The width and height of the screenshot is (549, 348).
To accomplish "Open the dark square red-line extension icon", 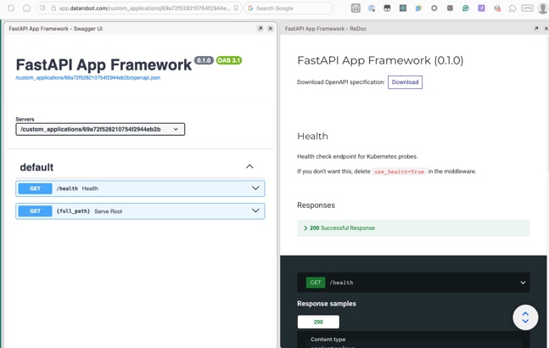I will (x=450, y=8).
